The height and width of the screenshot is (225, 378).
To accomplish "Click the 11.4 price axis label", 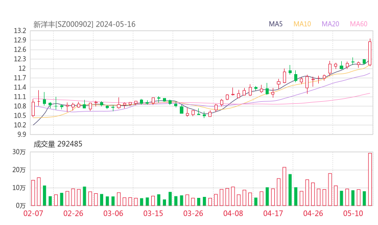I will pos(20,87).
